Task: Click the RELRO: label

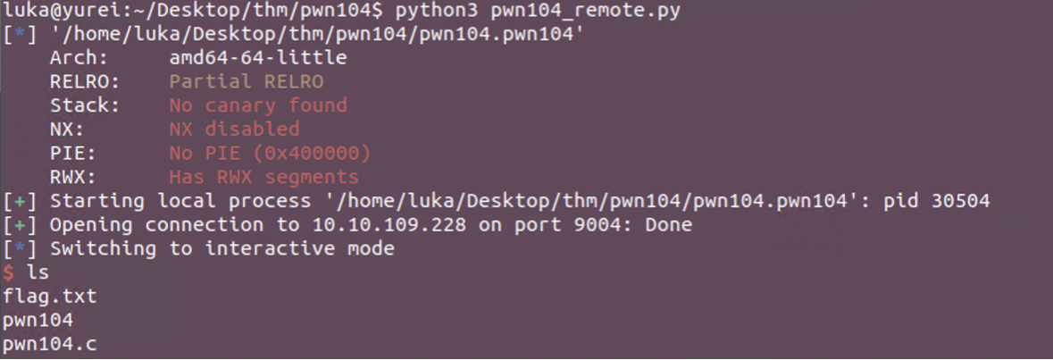Action: 85,81
